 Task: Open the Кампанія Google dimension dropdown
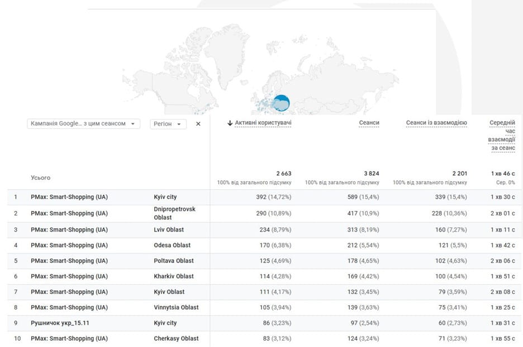pyautogui.click(x=83, y=123)
